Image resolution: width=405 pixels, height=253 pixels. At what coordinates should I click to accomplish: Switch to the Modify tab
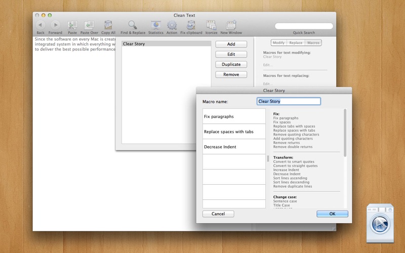278,43
